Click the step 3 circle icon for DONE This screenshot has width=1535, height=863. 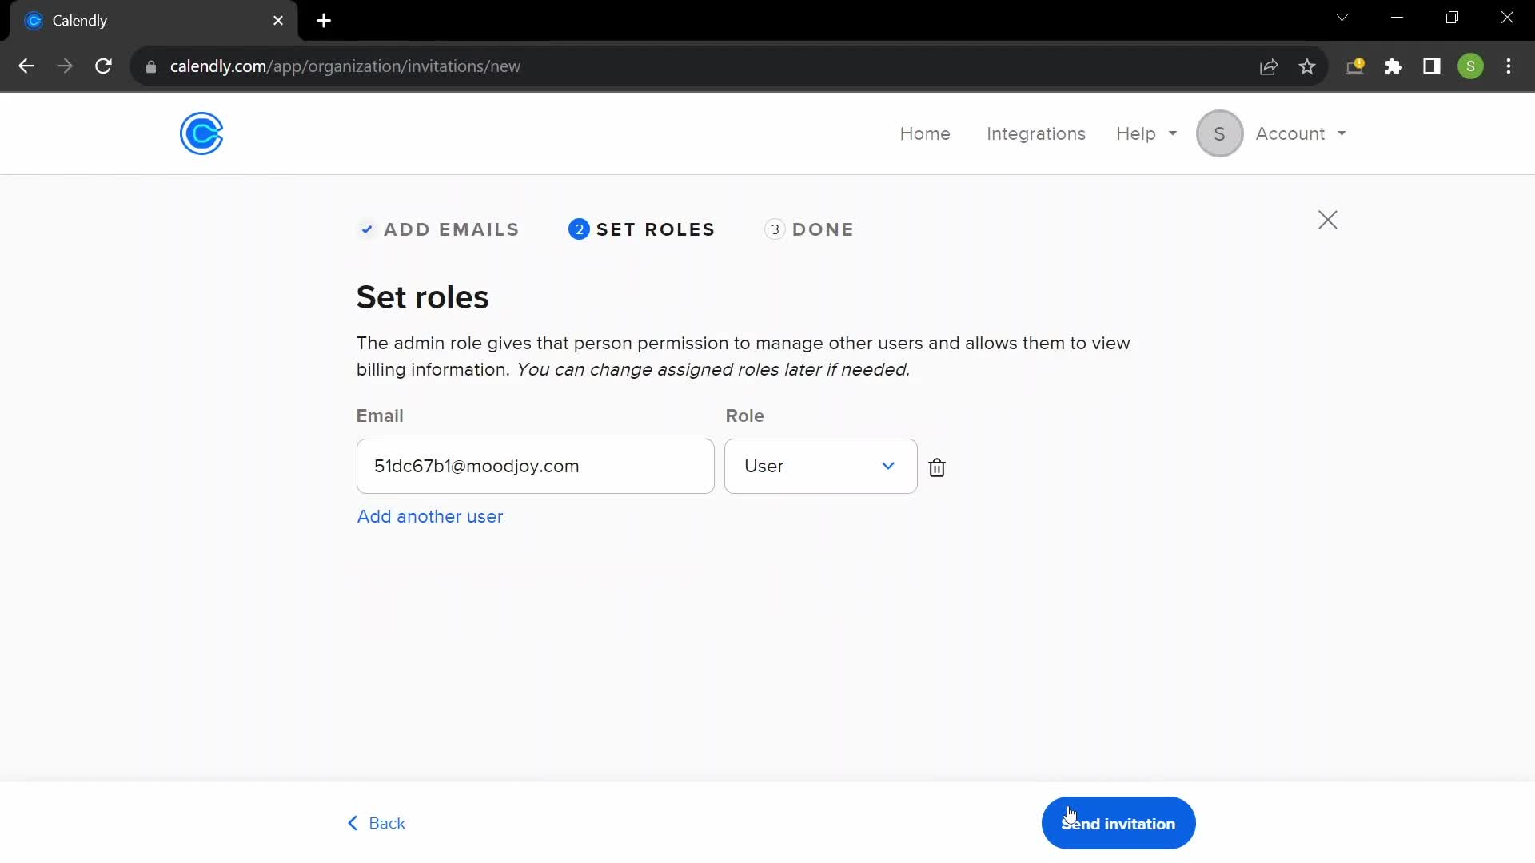click(x=775, y=229)
